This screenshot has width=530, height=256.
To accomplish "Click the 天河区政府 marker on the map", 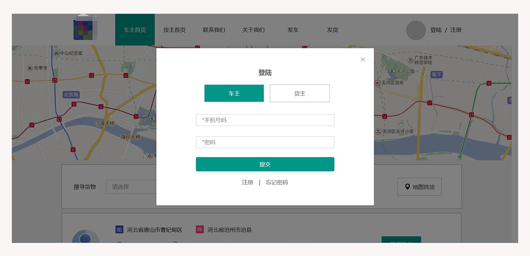I will (x=377, y=83).
